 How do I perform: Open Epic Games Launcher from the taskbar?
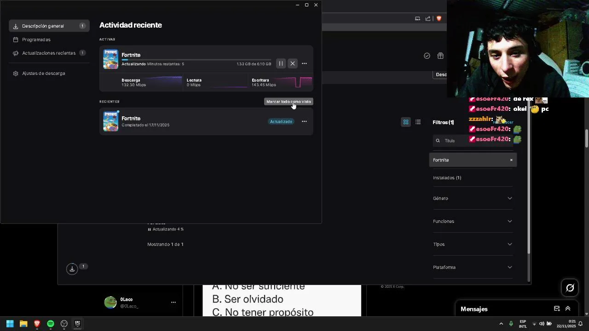coord(78,324)
